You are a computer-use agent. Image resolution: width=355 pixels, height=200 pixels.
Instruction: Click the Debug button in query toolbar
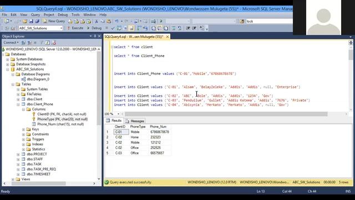point(94,28)
